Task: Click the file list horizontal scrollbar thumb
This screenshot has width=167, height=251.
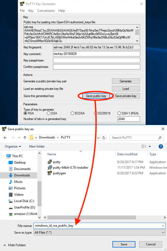Action: pos(92,217)
